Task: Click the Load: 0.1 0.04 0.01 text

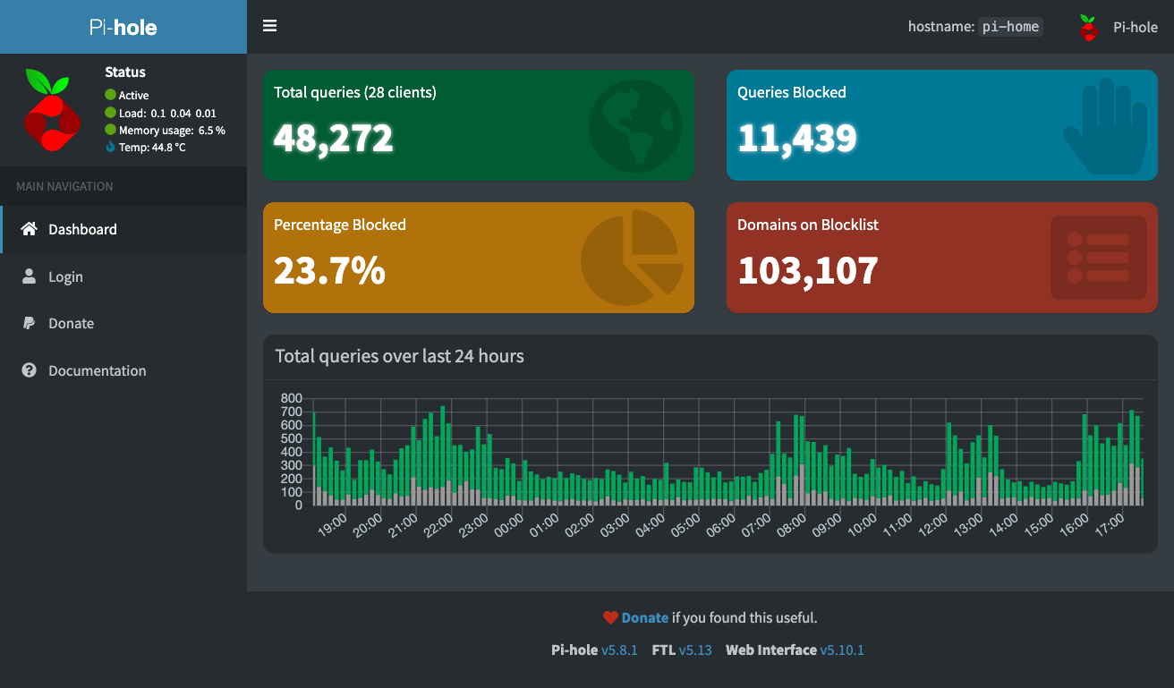Action: [x=167, y=113]
